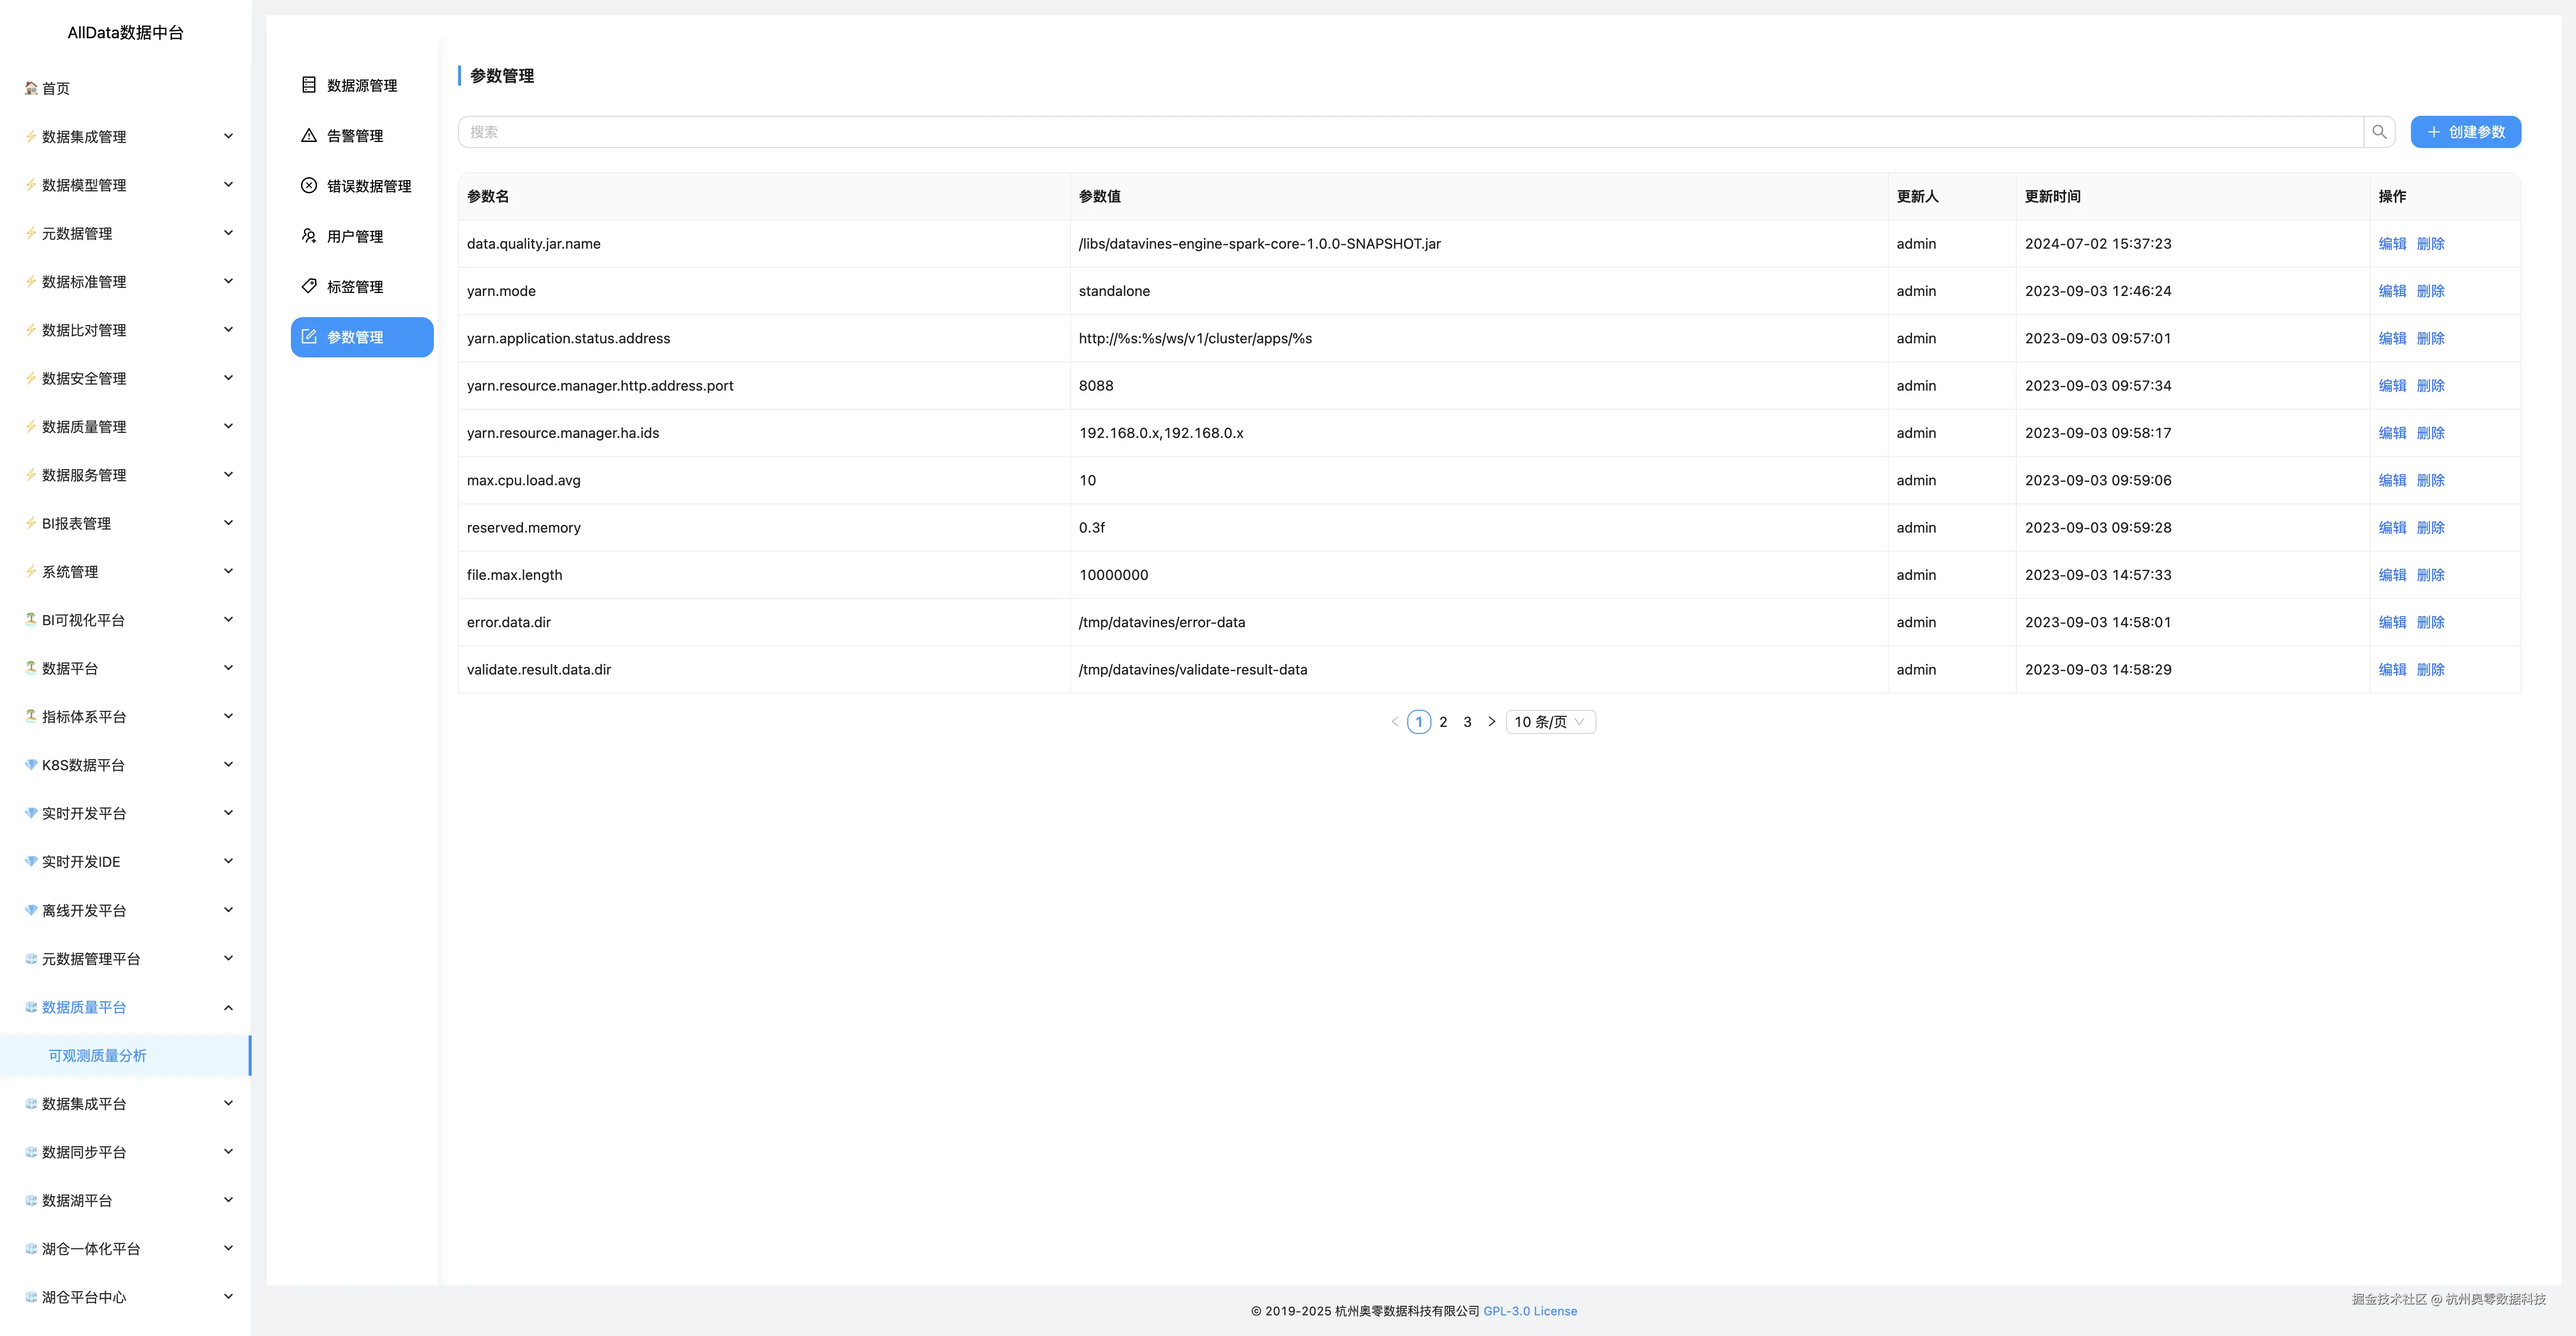Click the 首页 home icon

click(x=31, y=88)
